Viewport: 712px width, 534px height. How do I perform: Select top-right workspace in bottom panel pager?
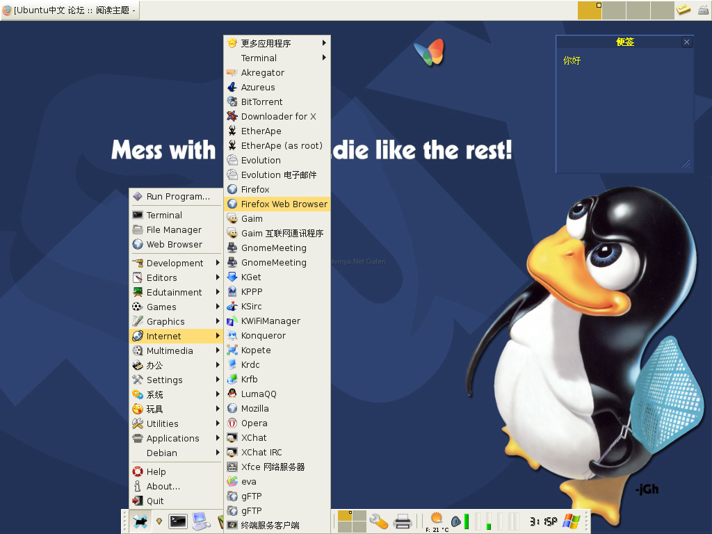point(359,515)
